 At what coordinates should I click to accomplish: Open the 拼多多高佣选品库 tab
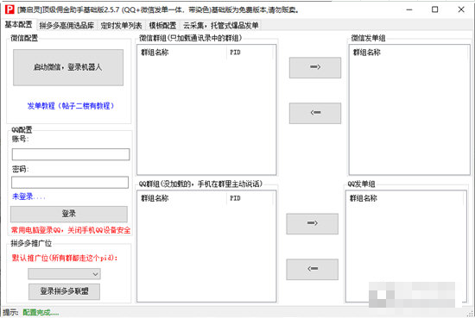pyautogui.click(x=67, y=25)
